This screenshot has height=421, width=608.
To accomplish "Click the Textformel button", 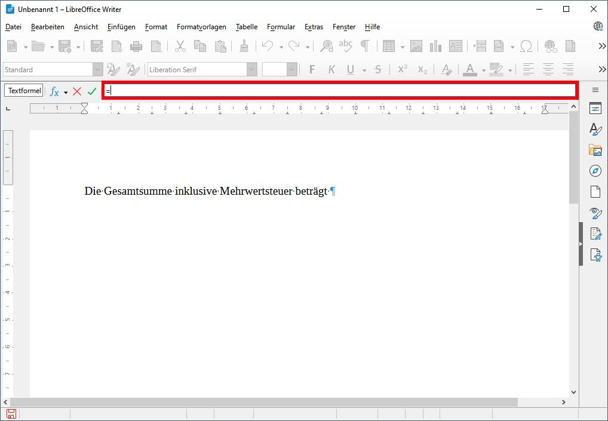I will point(23,90).
